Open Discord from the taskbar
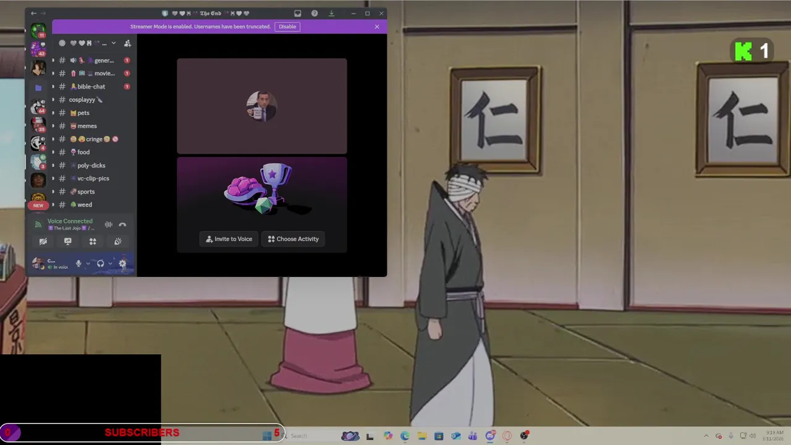Image resolution: width=791 pixels, height=445 pixels. [489, 436]
